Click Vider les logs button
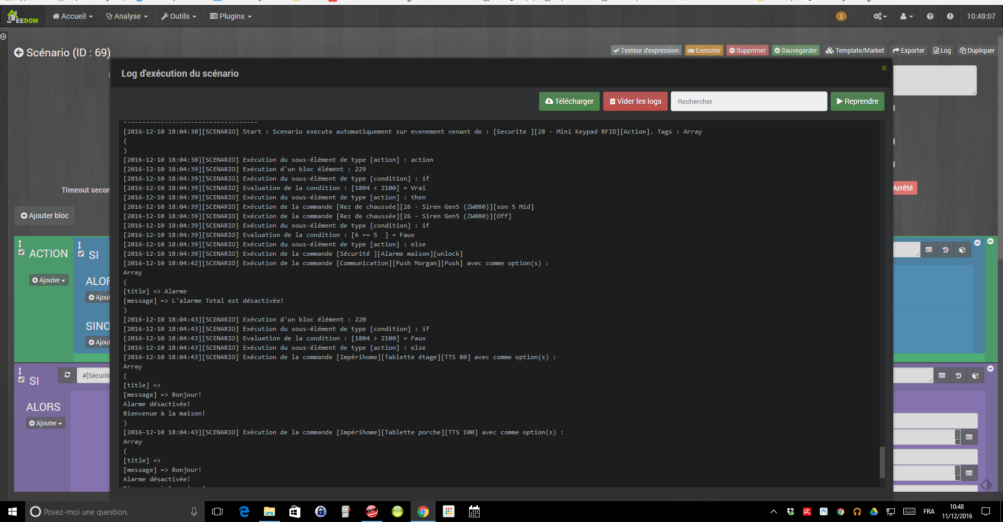 635,101
